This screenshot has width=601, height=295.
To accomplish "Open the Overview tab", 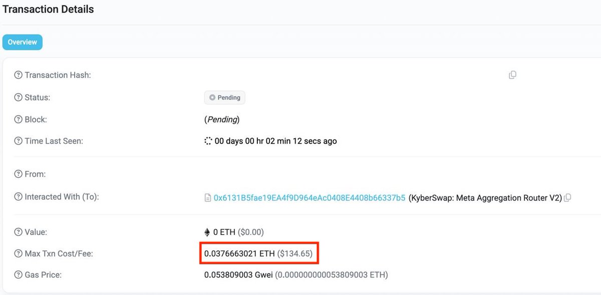I will coord(22,42).
